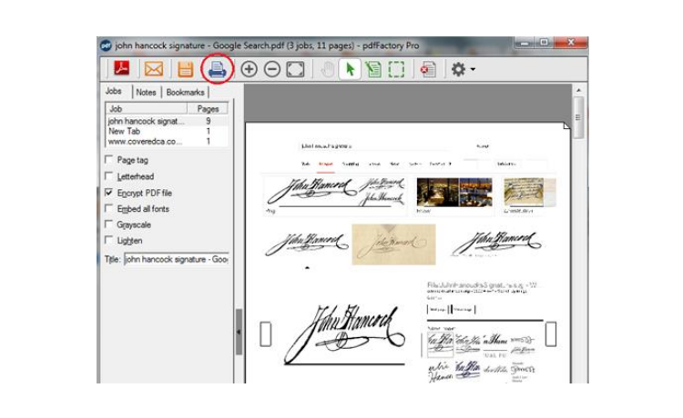Close the pdfFactory Pro window
Screen dimensions: 683x418
pos(571,43)
